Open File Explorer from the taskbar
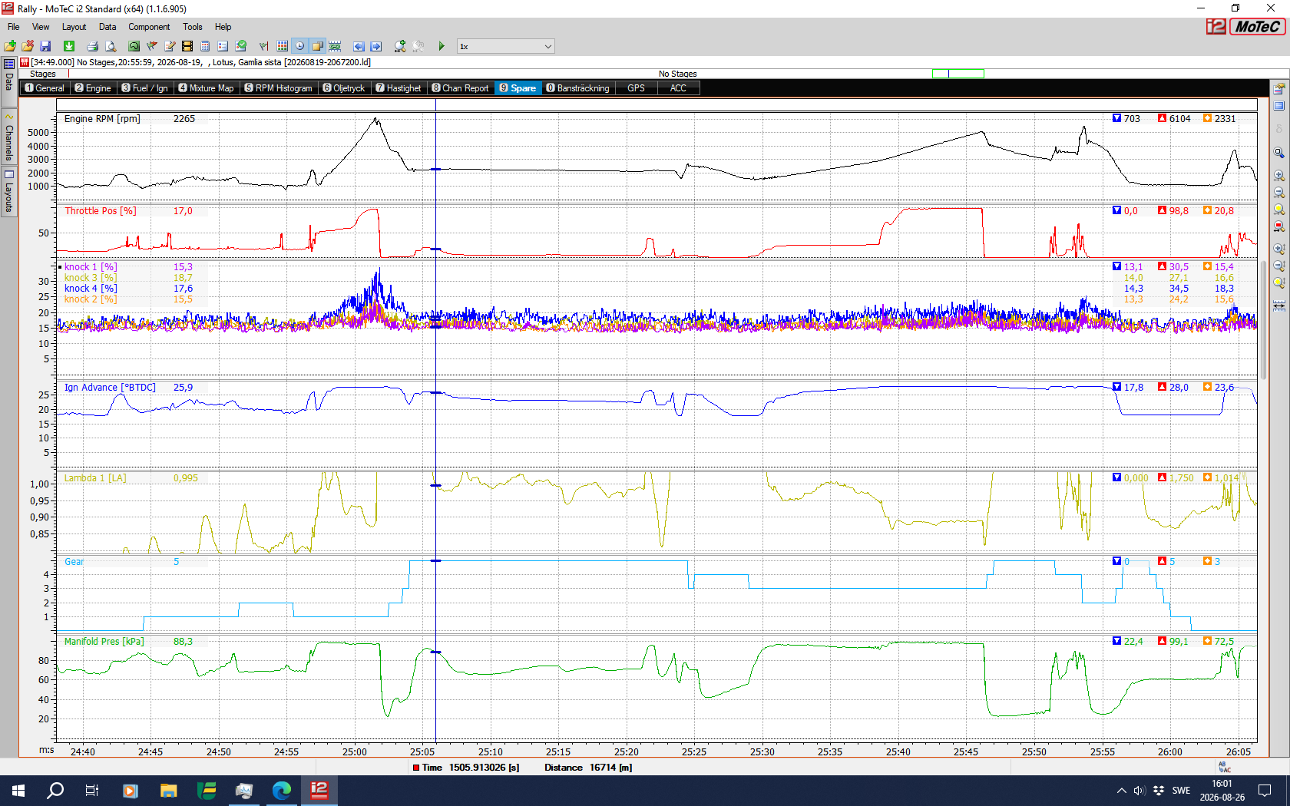1290x806 pixels. (x=168, y=791)
